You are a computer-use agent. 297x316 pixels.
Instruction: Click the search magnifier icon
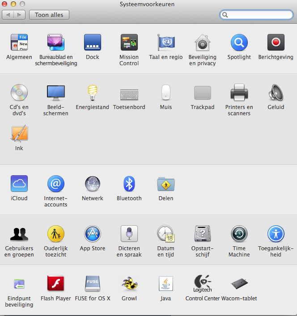[x=225, y=15]
